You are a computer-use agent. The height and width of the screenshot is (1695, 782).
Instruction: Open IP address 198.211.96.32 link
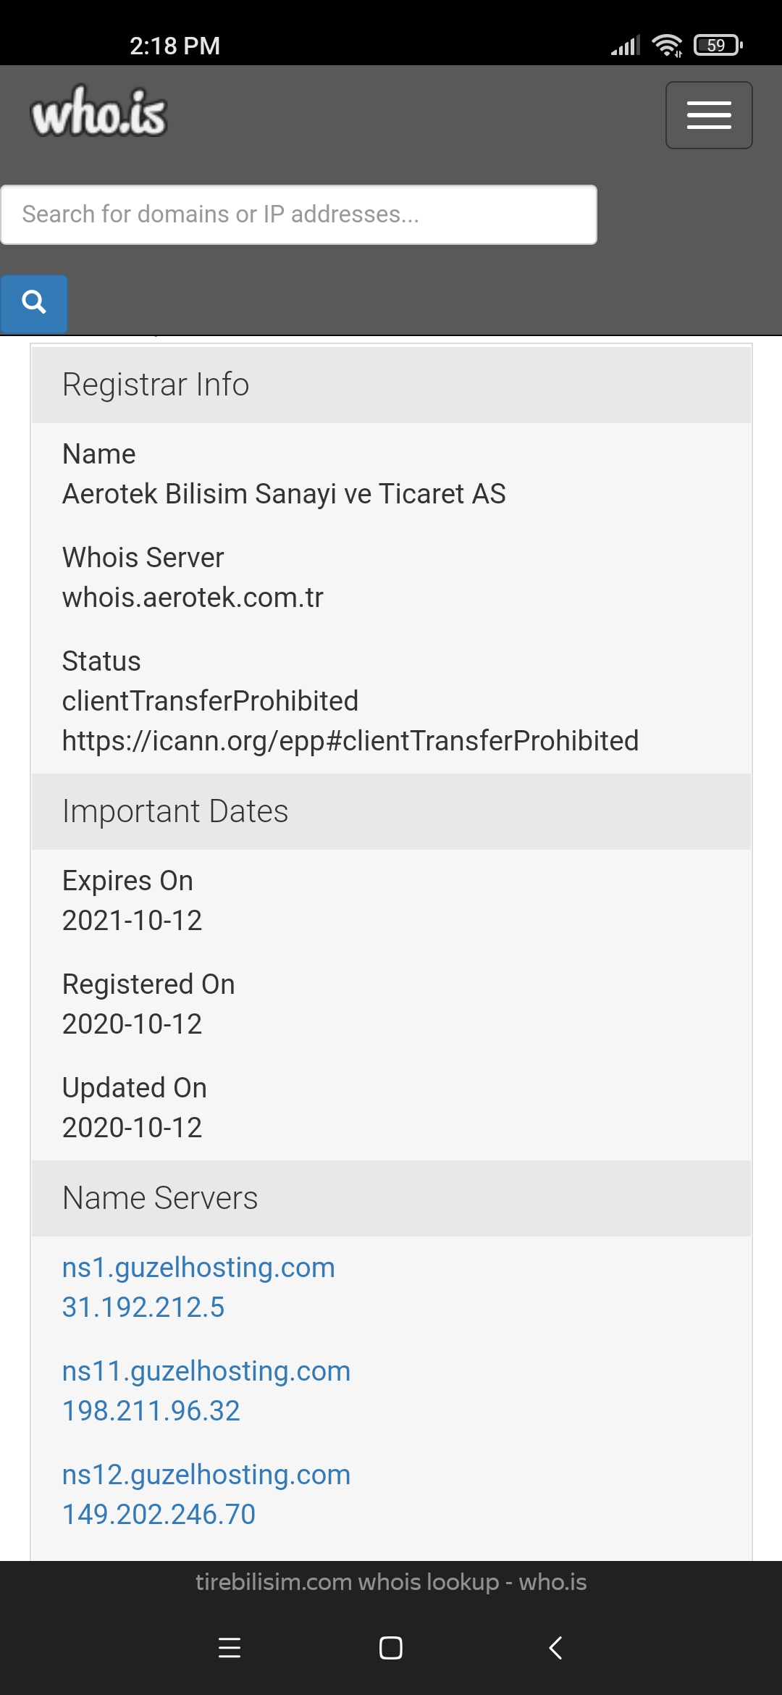[151, 1410]
